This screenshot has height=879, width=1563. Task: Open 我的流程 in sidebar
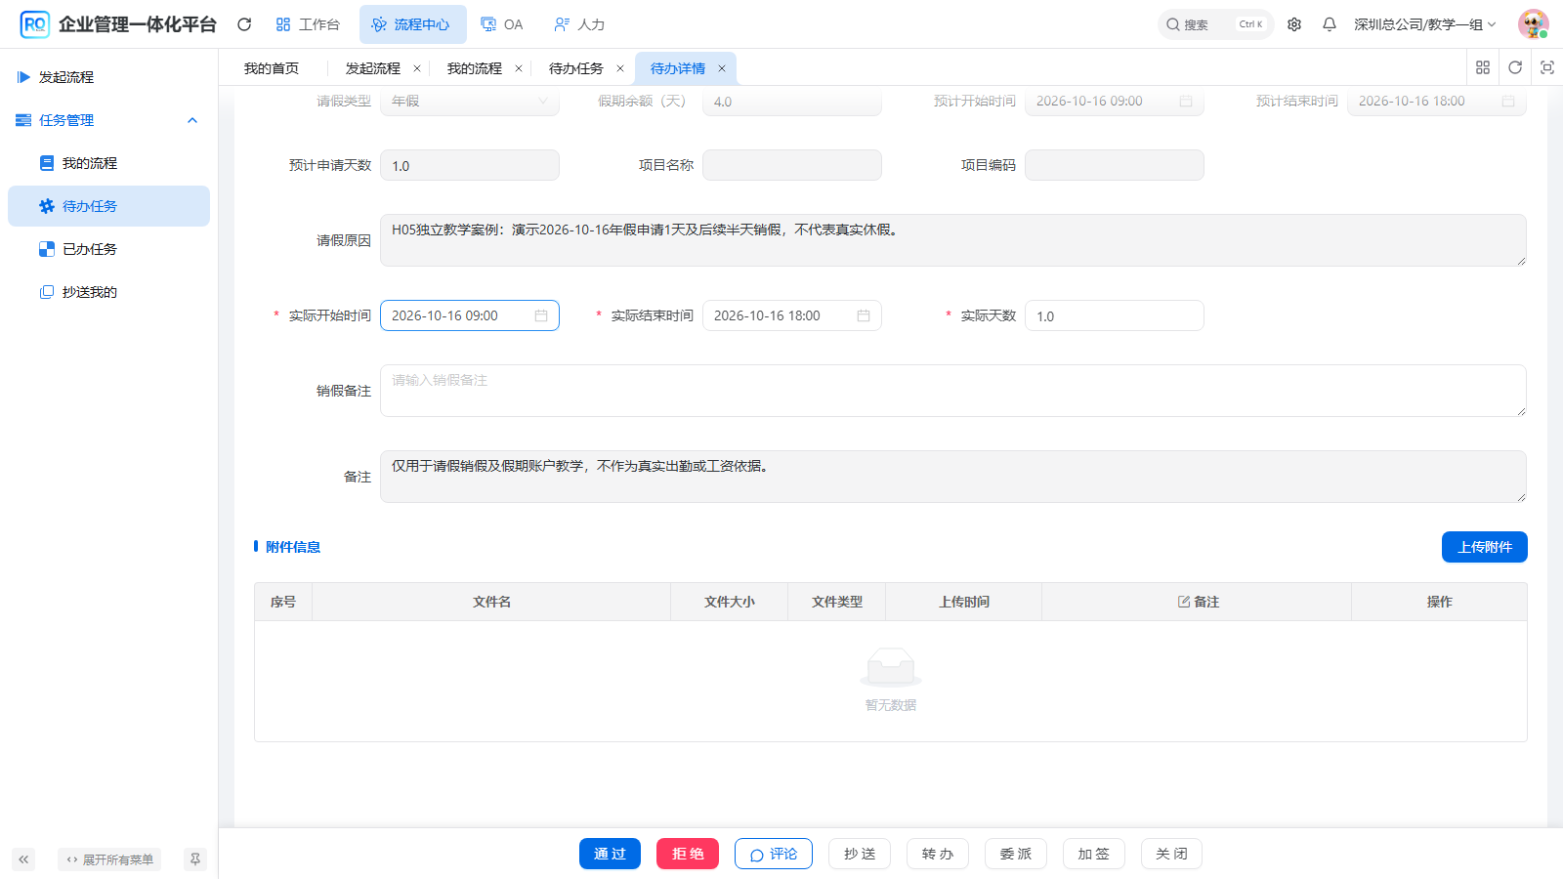108,163
